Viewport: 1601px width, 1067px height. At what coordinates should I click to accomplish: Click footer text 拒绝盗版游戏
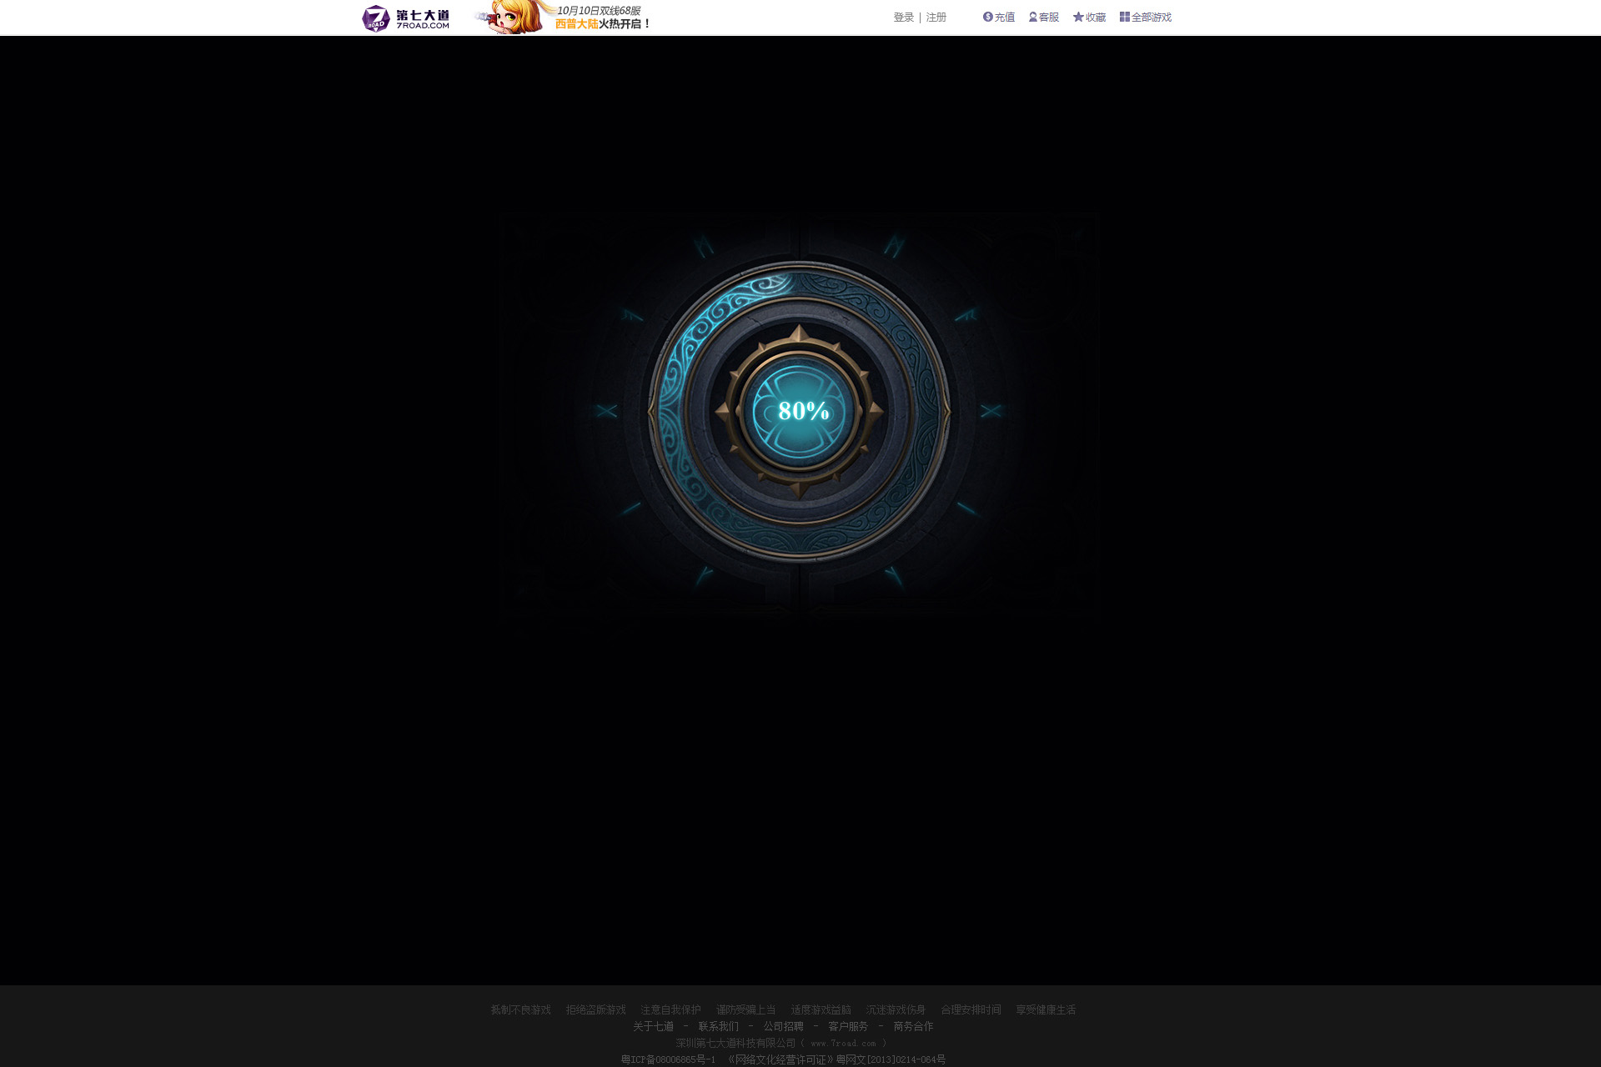click(x=596, y=1010)
